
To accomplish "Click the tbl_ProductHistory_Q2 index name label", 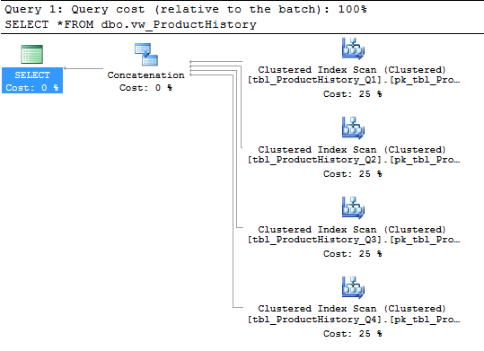I will coord(354,160).
